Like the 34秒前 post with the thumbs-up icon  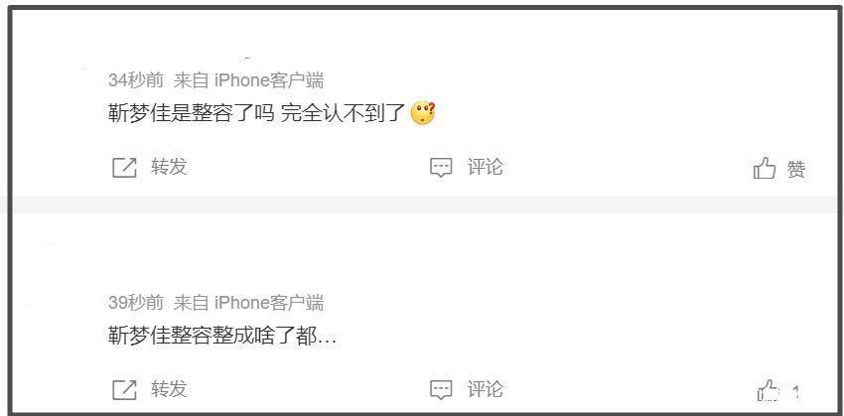(x=765, y=168)
